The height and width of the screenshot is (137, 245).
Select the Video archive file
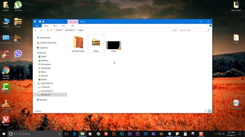(96, 43)
